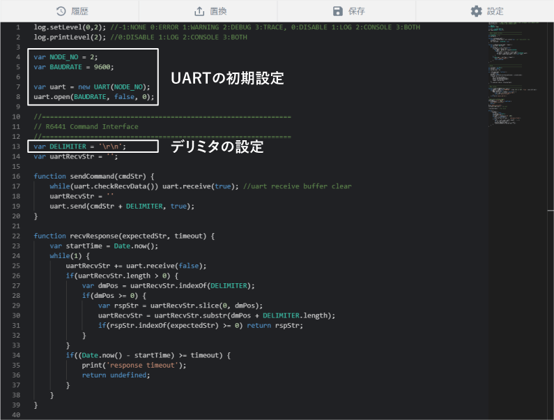Click 'var uart = new UART(NODE_NO);' line
This screenshot has height=420, width=554.
click(x=92, y=87)
